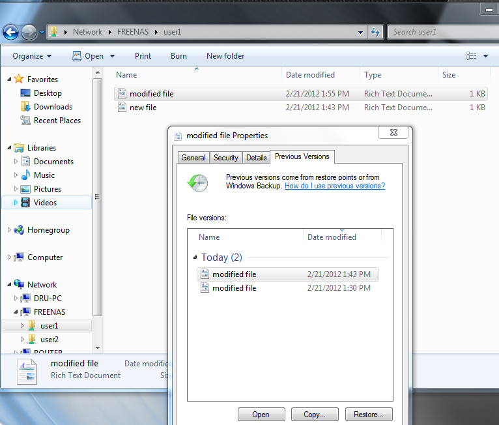Click the Homegroup icon in navigation pane
This screenshot has height=425, width=499.
point(19,230)
